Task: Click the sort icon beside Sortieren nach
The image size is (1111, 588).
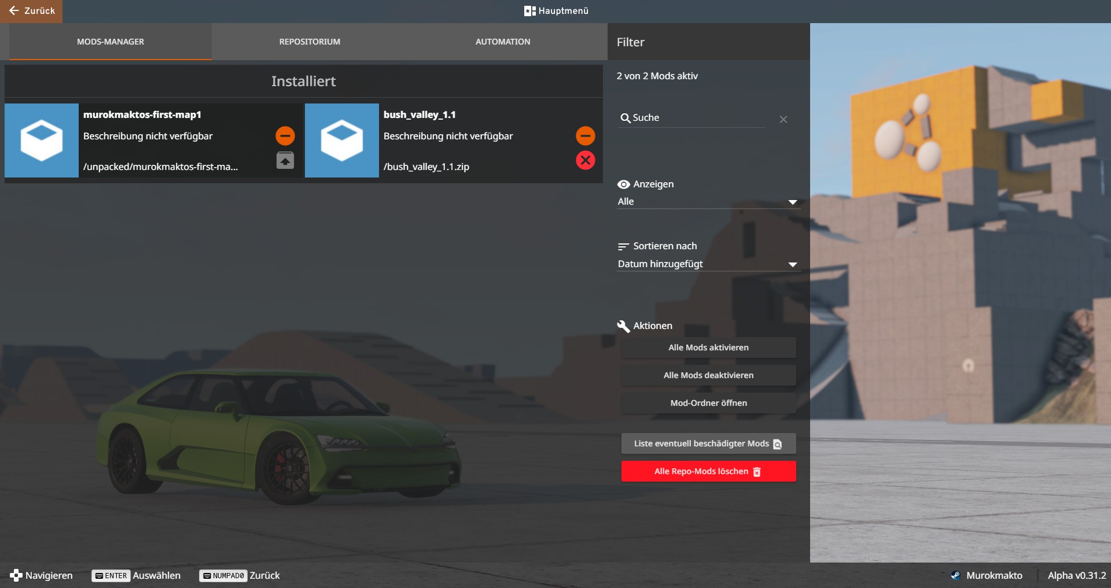Action: (x=623, y=246)
